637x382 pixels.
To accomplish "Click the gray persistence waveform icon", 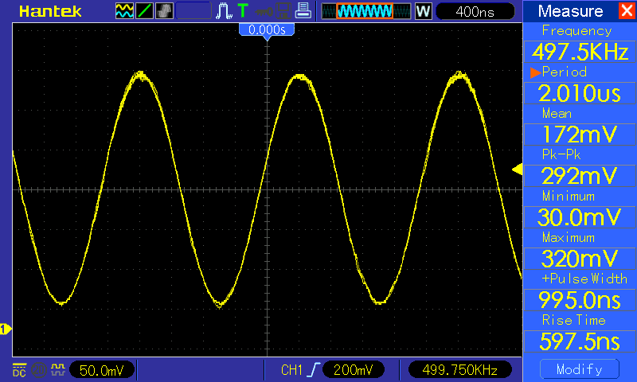I will (164, 11).
